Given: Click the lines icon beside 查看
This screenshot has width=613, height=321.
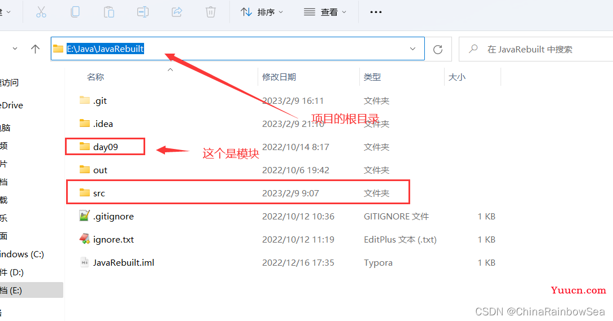Looking at the screenshot, I should (309, 12).
